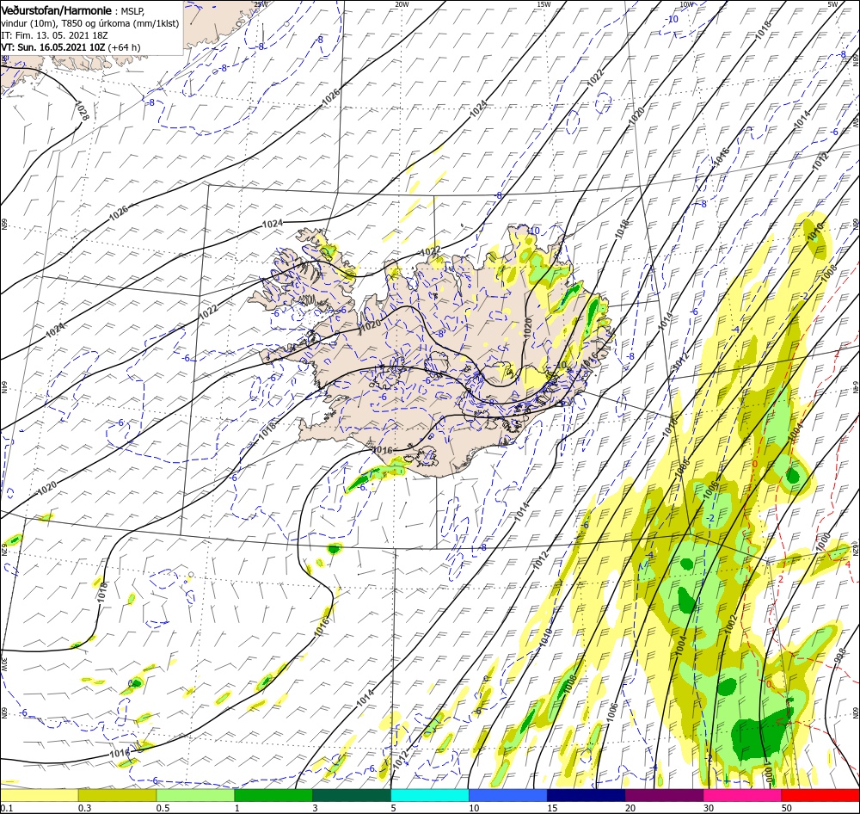Image resolution: width=860 pixels, height=814 pixels.
Task: Click the Veðurstofan/Harmonie title text
Action: pos(57,10)
